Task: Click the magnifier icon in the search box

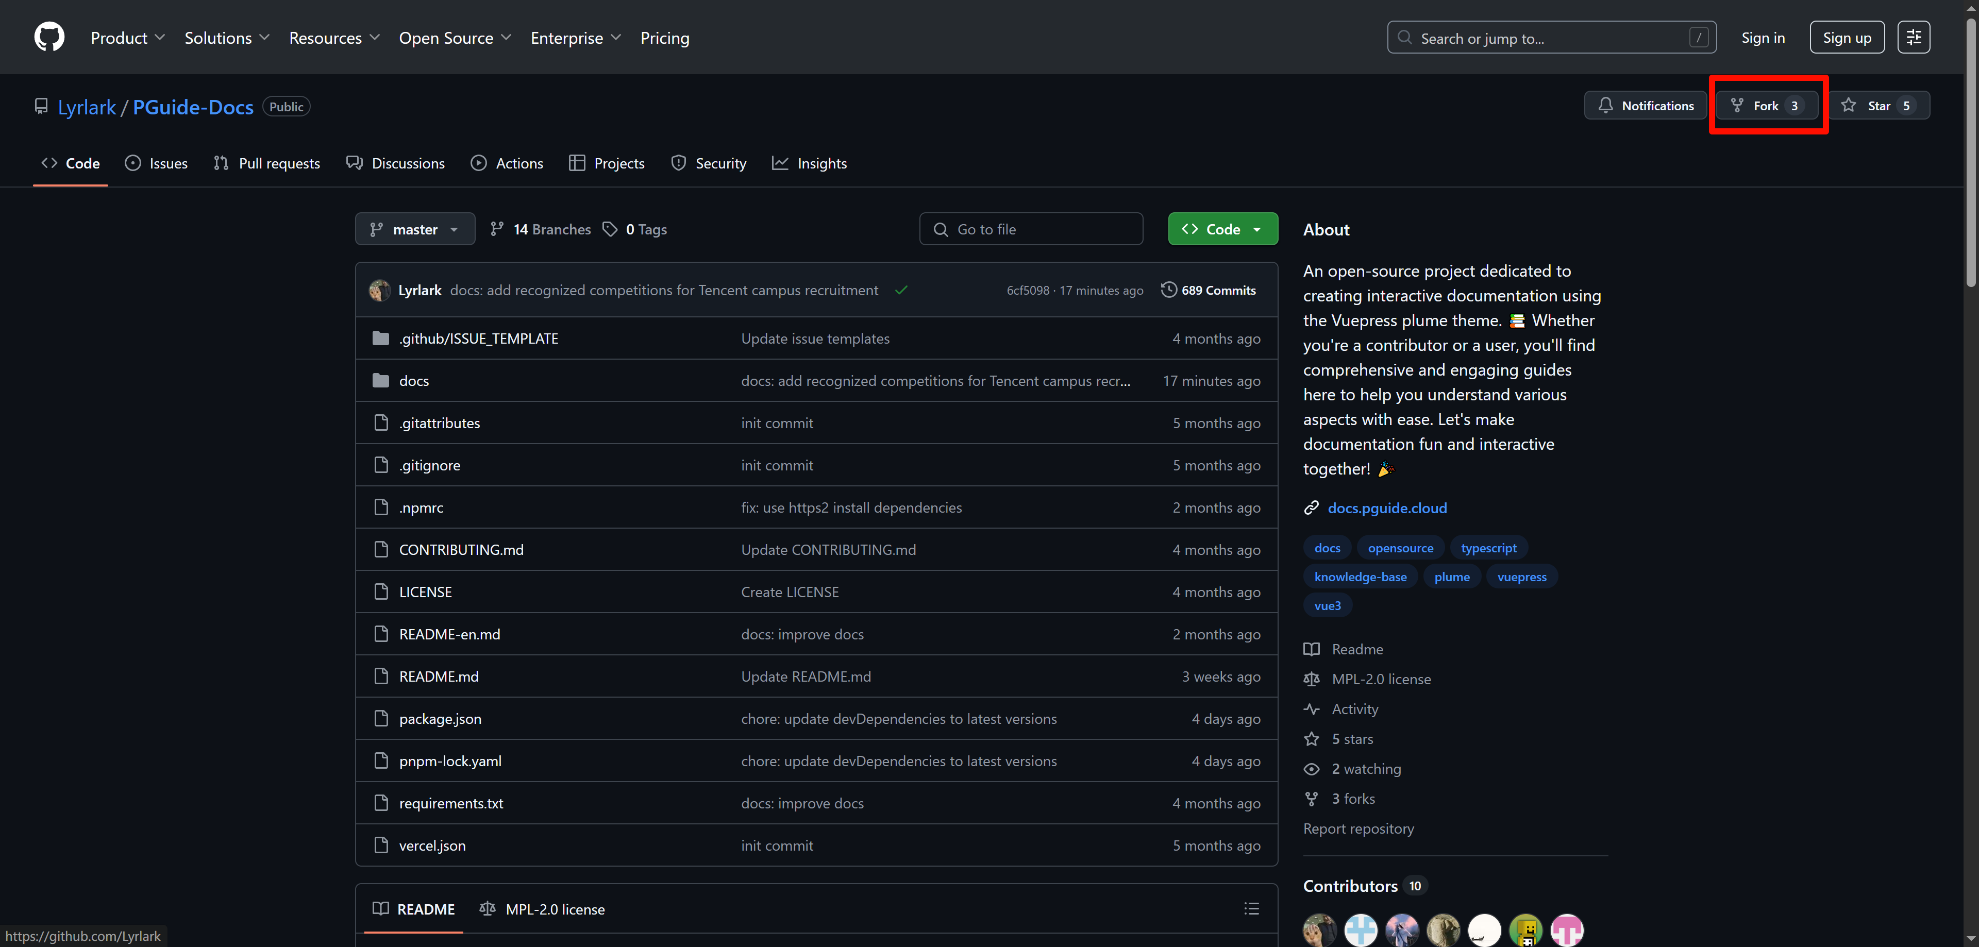Action: click(1404, 38)
